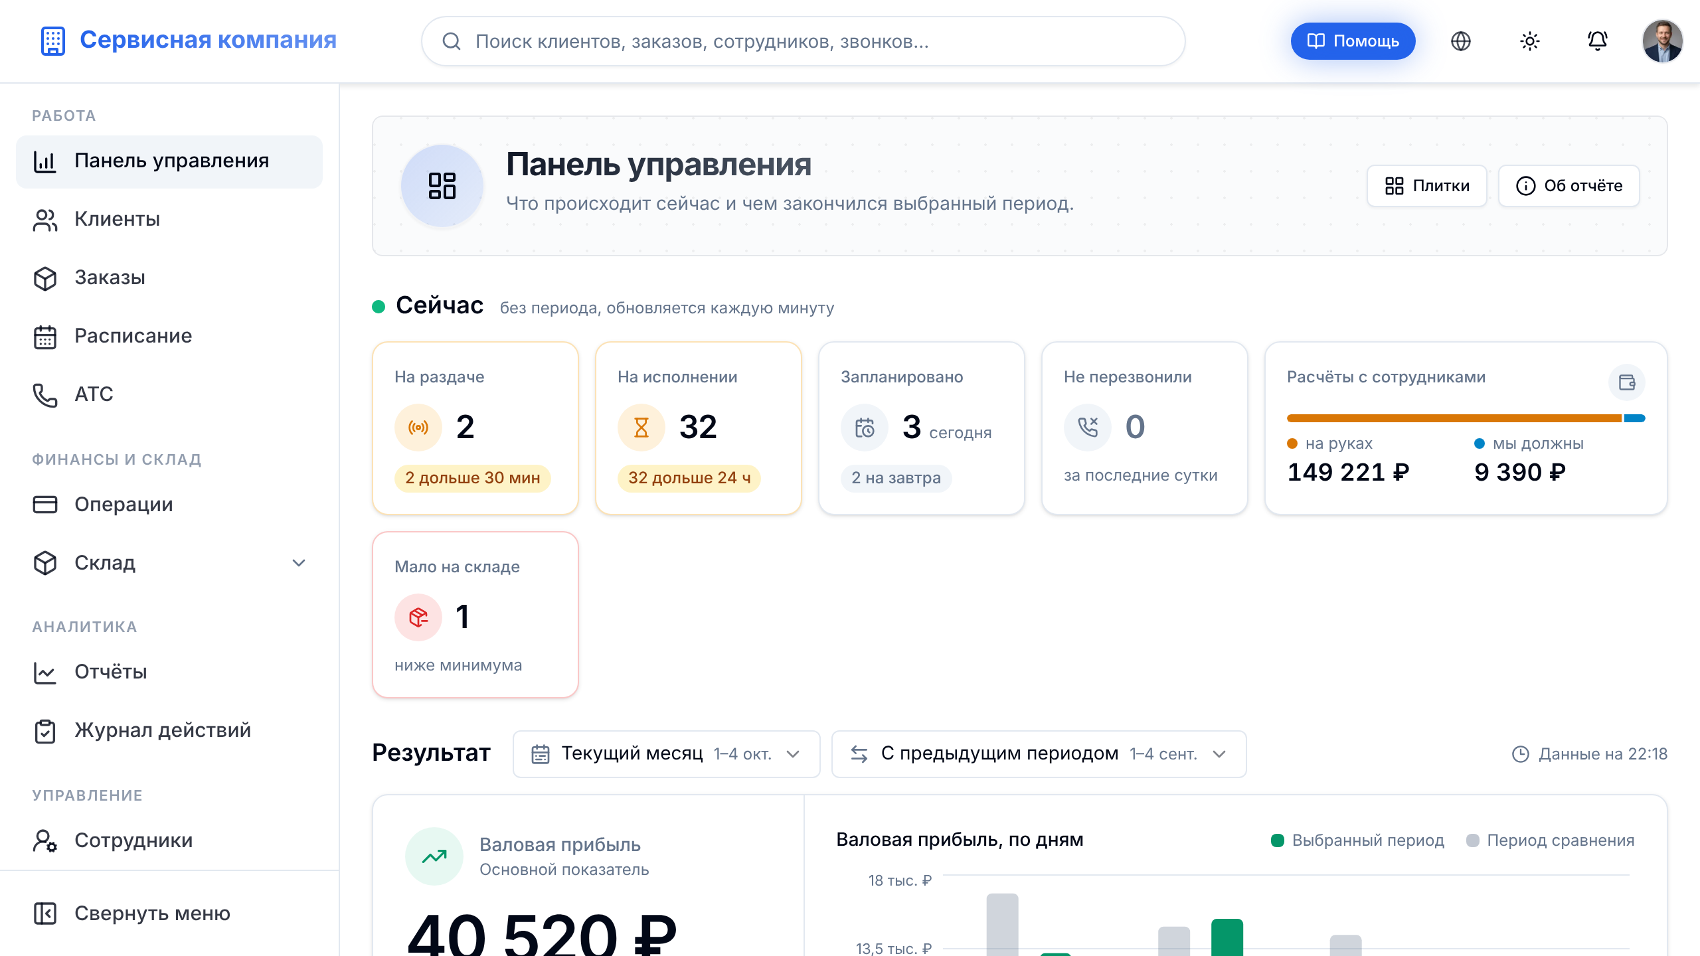Click Данные на 22:18 timestamp
The width and height of the screenshot is (1700, 956).
tap(1590, 754)
